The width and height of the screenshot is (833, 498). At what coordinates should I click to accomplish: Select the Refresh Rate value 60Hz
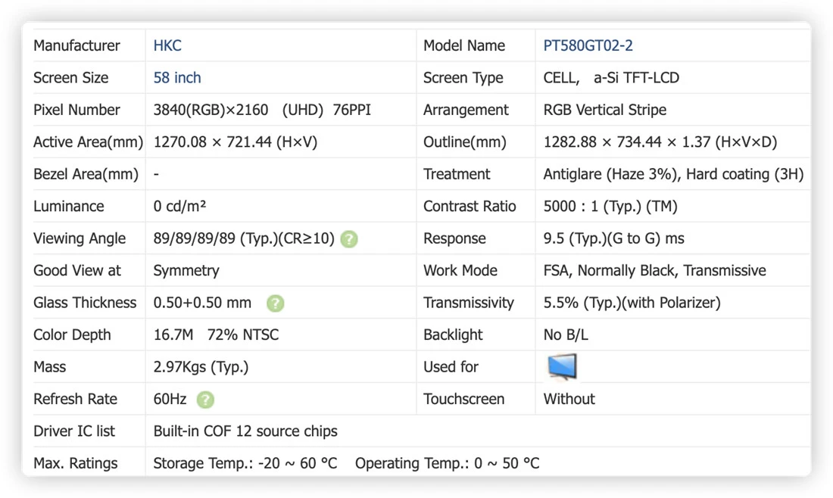[170, 400]
